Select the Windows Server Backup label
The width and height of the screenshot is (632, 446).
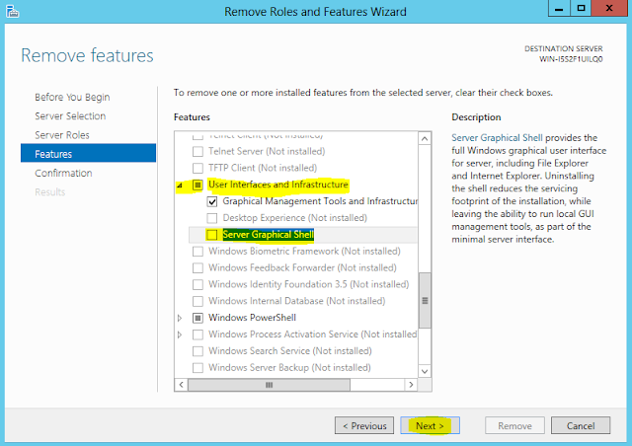(x=289, y=367)
